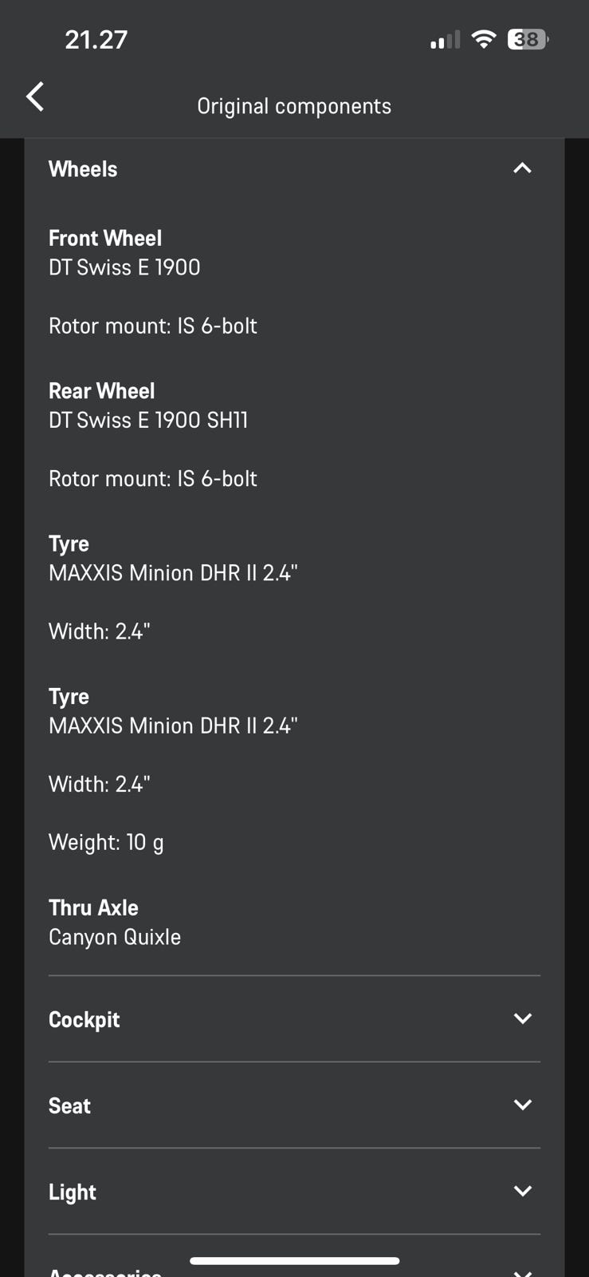The height and width of the screenshot is (1277, 589).
Task: Select the Cockpit section label
Action: (x=84, y=1019)
